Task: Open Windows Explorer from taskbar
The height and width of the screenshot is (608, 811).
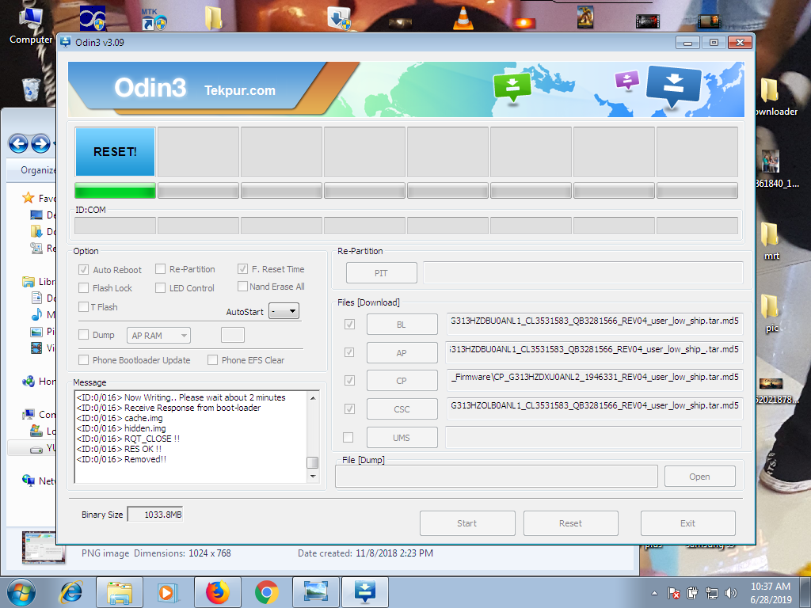Action: [x=120, y=592]
